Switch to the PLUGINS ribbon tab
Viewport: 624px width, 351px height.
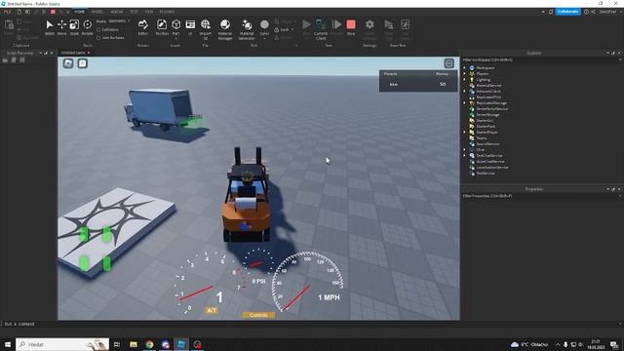[167, 12]
